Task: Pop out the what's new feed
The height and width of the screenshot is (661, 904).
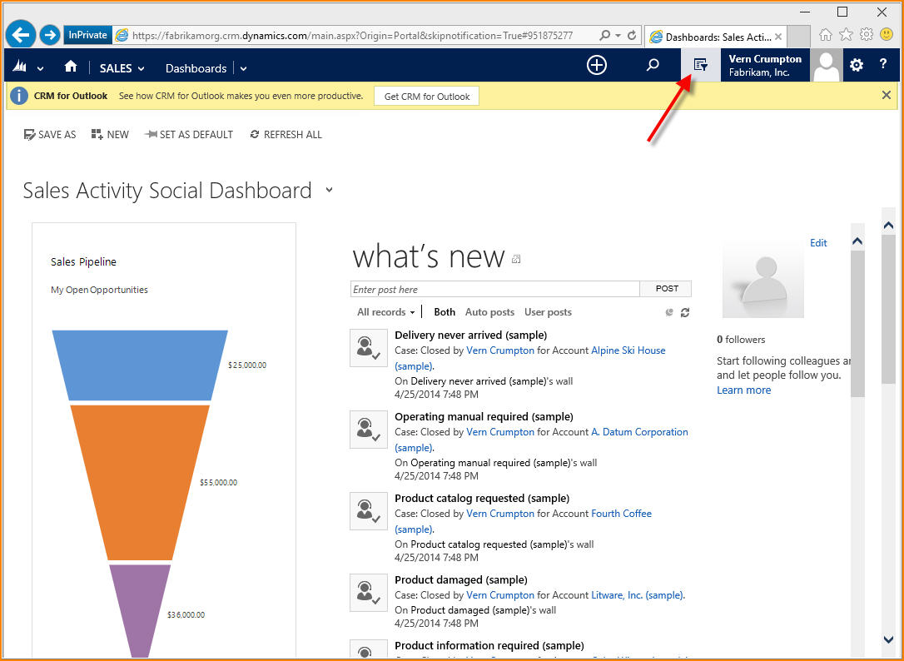Action: point(516,260)
